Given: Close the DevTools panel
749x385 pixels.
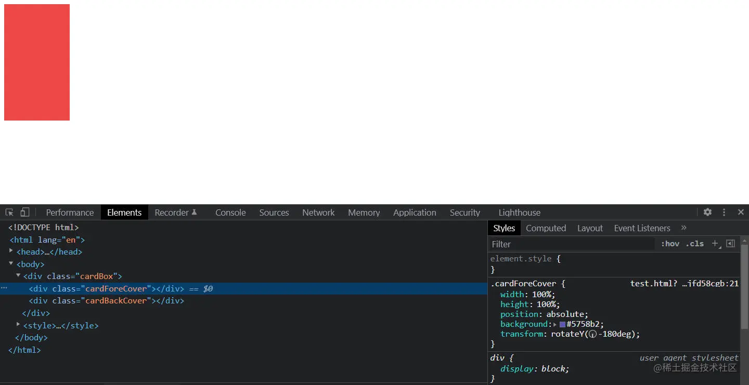Looking at the screenshot, I should [x=741, y=212].
